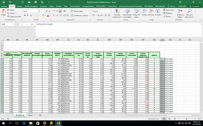Screen dimensions: 203x126
Task: Select the PLANILLA sheet tab
Action: [x=20, y=115]
